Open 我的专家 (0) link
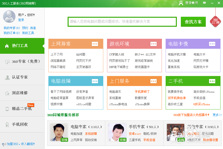The width and height of the screenshot is (223, 149). click(12, 28)
